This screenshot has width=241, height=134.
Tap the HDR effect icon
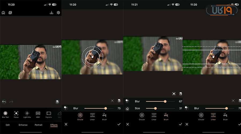(38, 113)
